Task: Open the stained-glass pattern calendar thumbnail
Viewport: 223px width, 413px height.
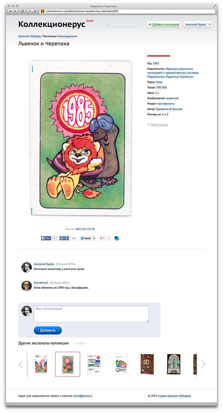Action: (174, 364)
